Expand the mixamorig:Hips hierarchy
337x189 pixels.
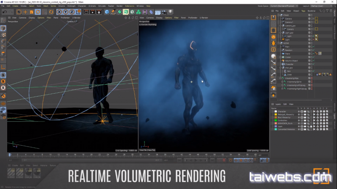(280, 78)
